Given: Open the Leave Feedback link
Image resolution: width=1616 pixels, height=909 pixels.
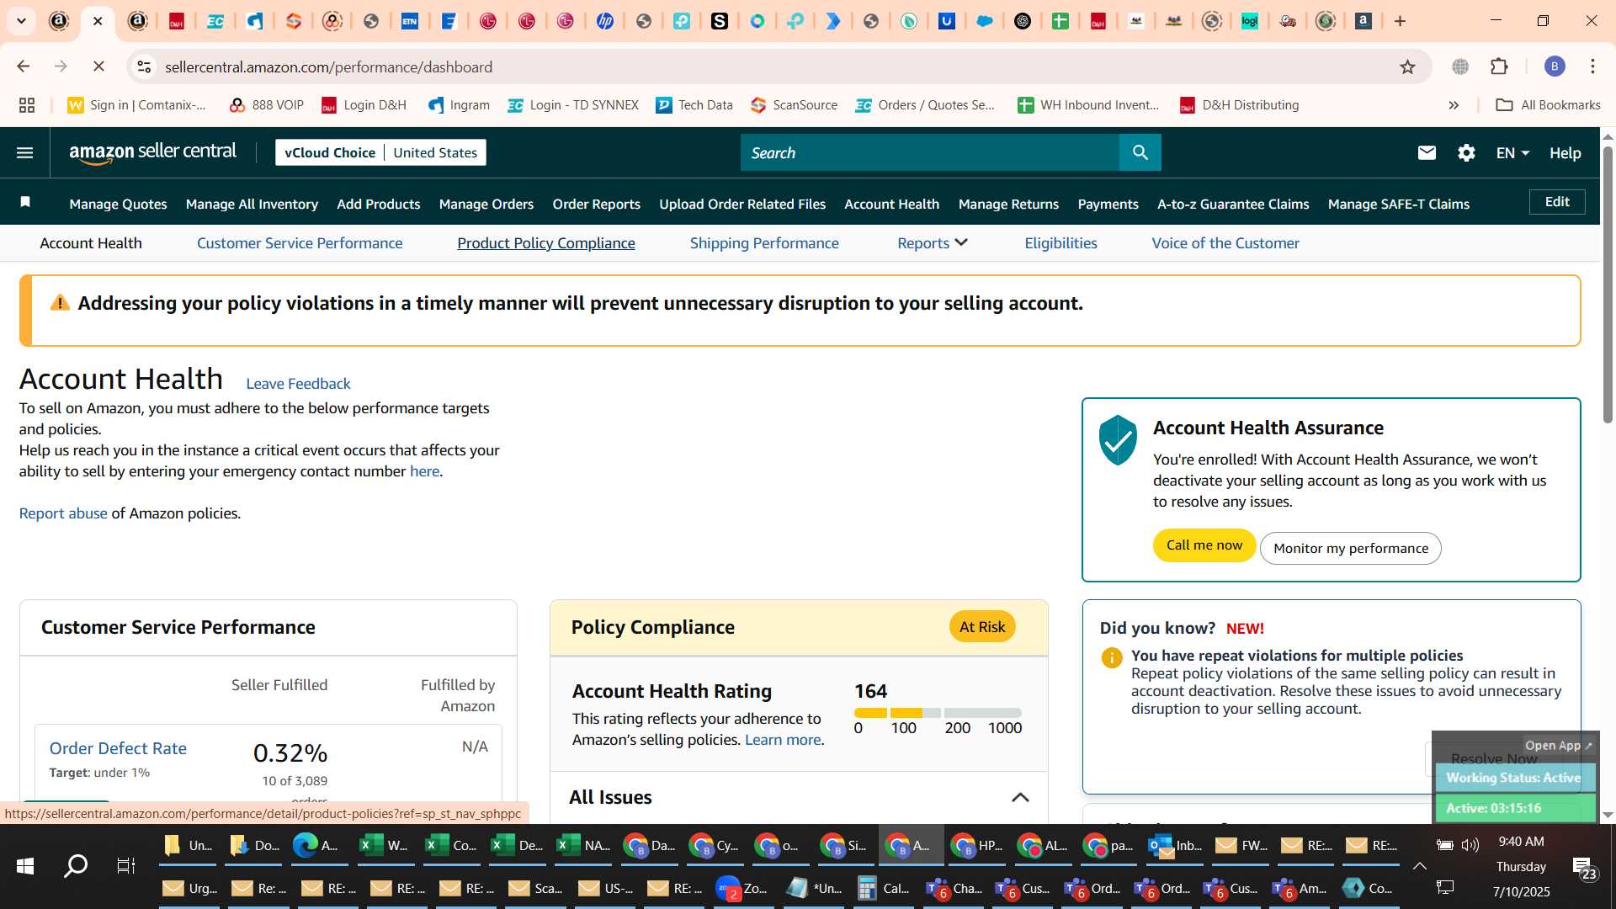Looking at the screenshot, I should pos(298,384).
